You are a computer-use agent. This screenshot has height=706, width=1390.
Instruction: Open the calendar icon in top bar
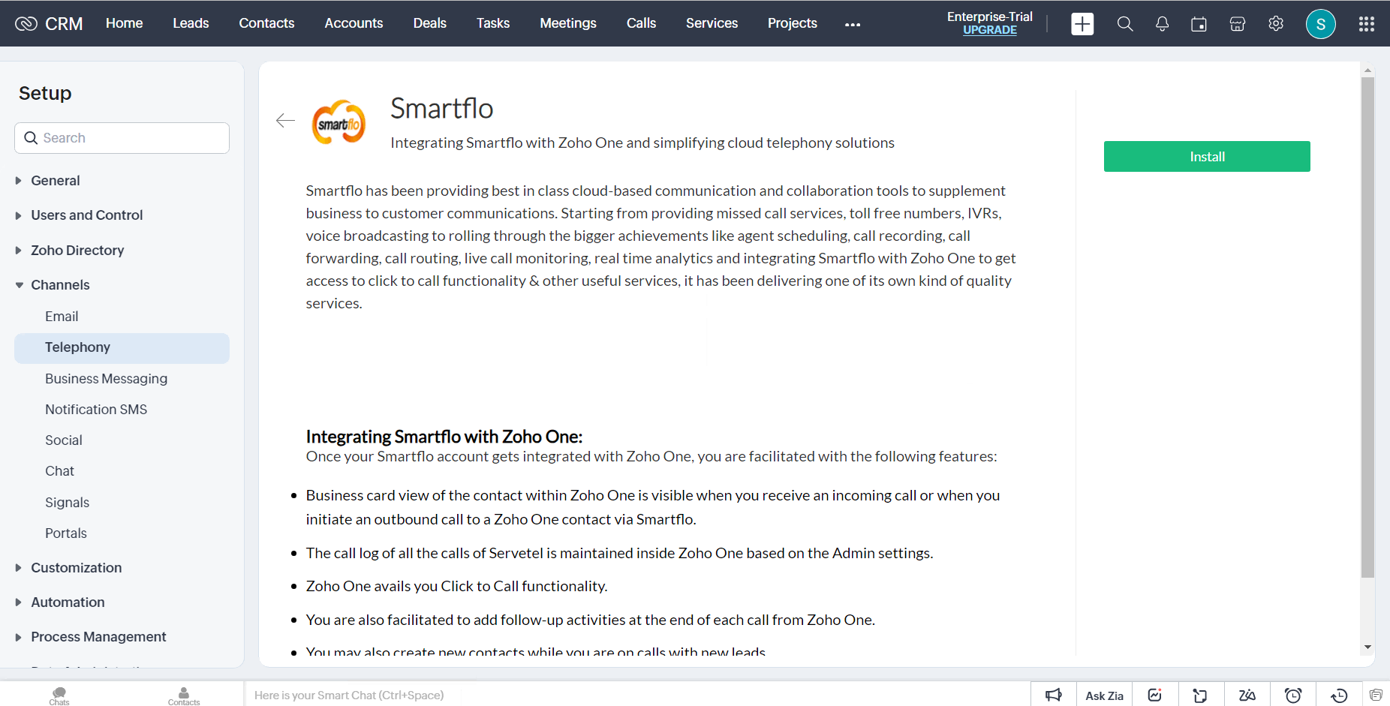[x=1199, y=24]
